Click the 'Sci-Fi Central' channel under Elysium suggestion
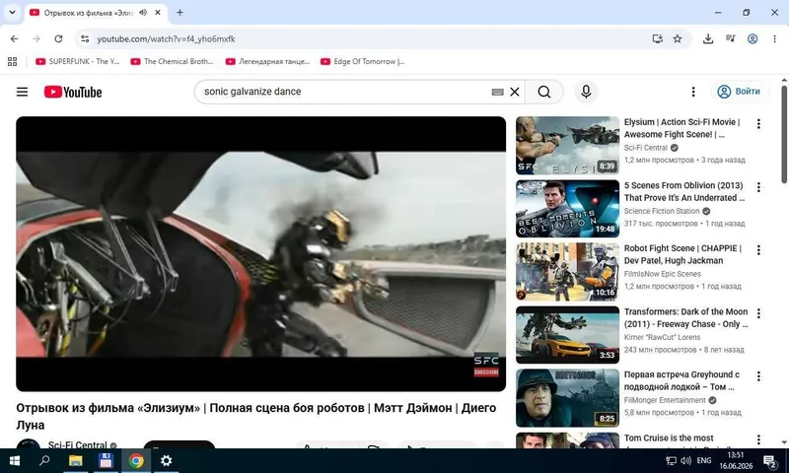This screenshot has height=473, width=789. (x=646, y=148)
